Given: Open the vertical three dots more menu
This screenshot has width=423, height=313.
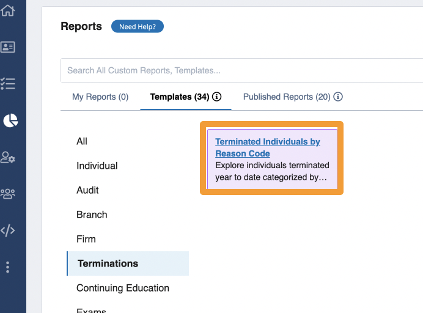Looking at the screenshot, I should [x=7, y=267].
